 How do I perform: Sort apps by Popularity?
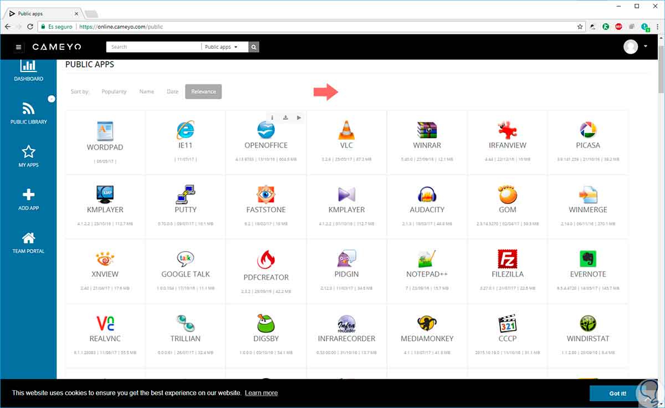114,91
